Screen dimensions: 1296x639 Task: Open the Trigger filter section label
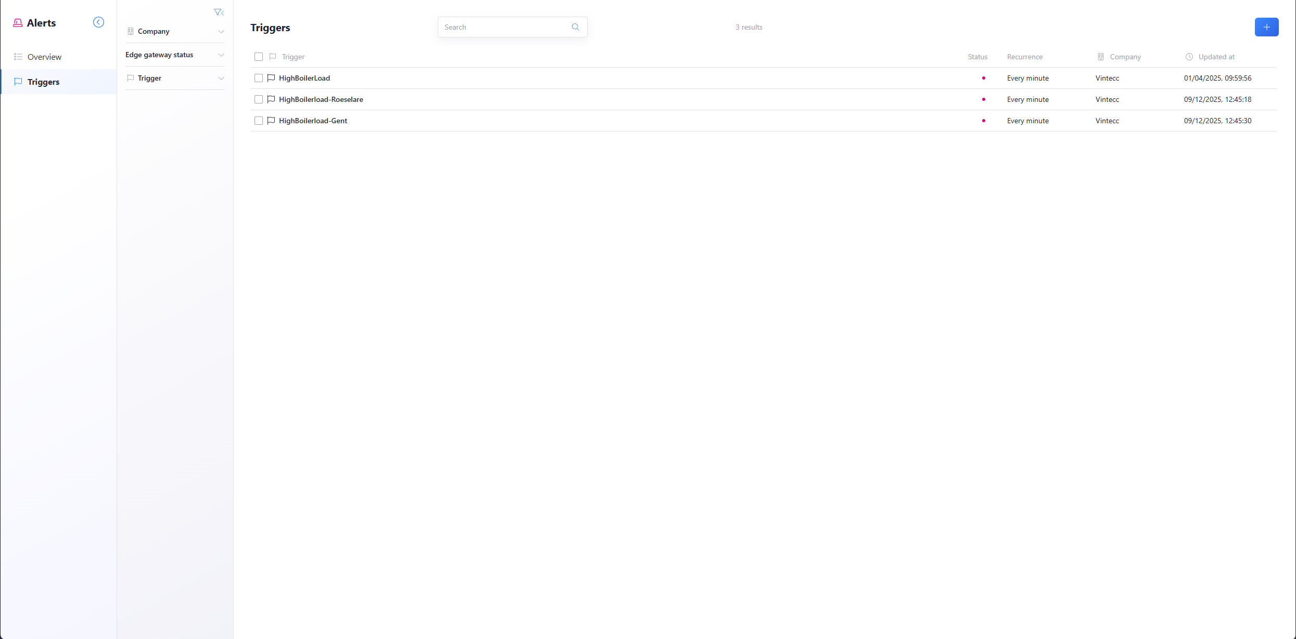149,78
